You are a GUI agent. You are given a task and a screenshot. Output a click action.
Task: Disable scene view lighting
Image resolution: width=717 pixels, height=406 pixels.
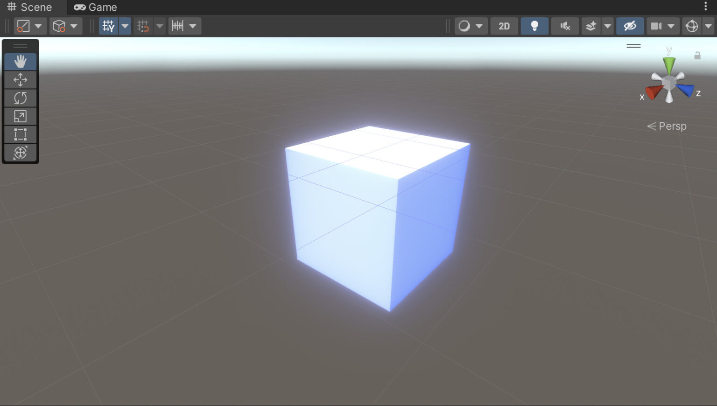[x=534, y=26]
